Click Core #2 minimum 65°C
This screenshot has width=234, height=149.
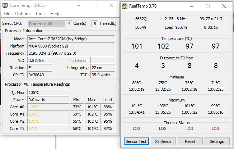coord(77,121)
